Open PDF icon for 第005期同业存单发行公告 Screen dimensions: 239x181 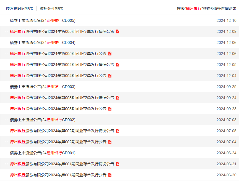coord(110,54)
